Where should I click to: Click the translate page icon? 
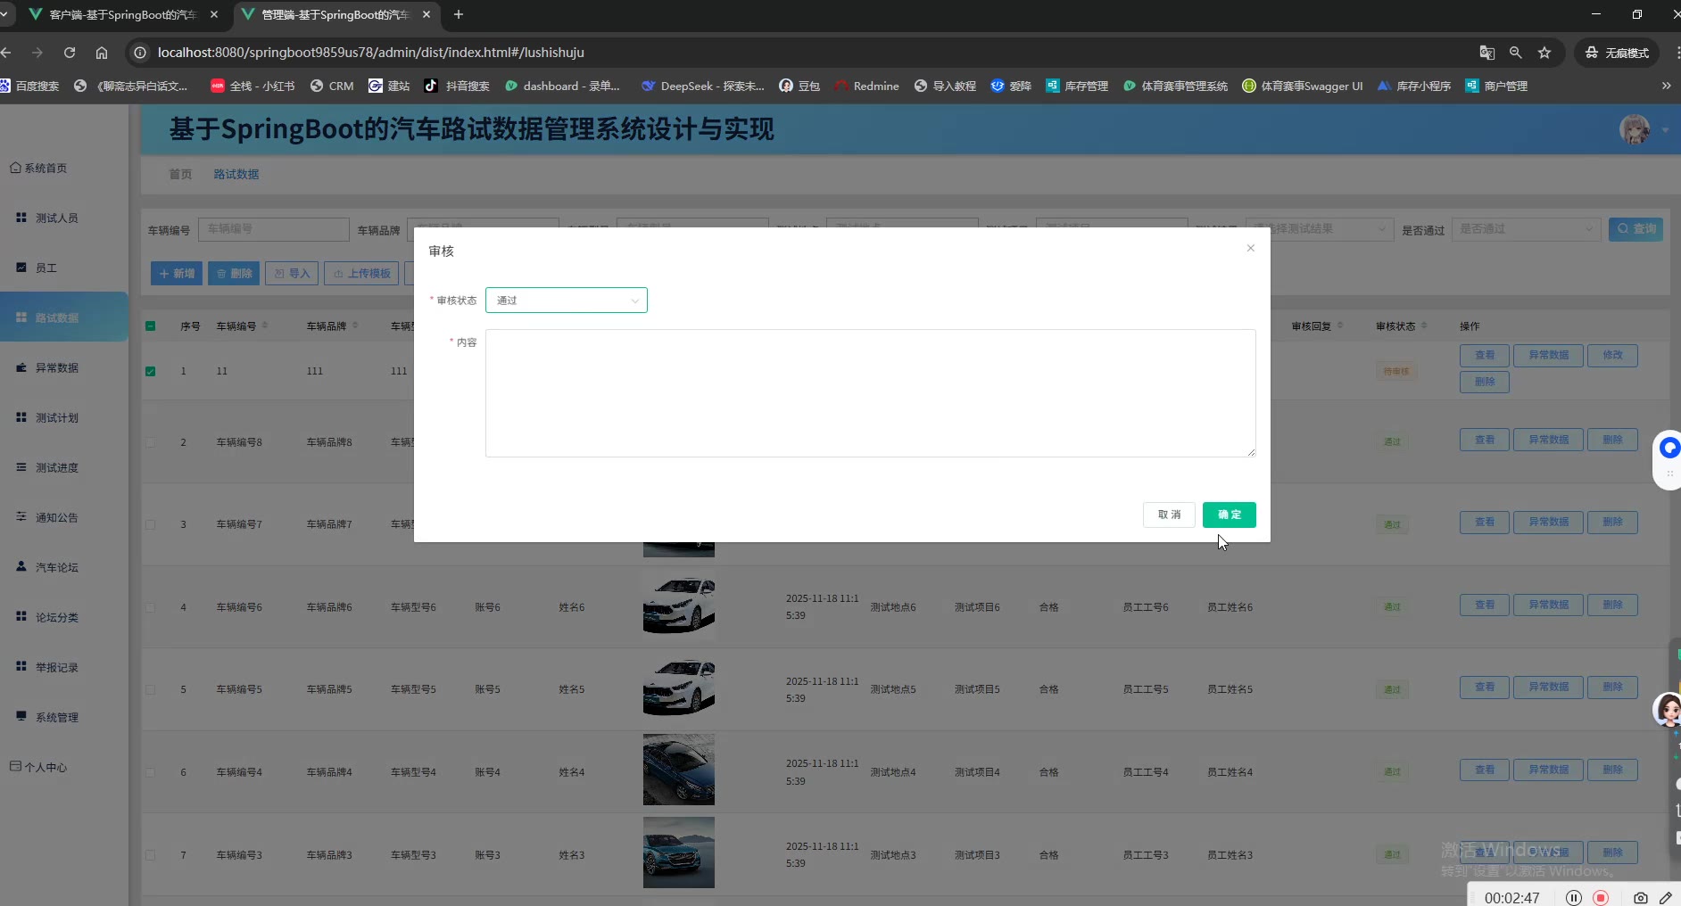pyautogui.click(x=1486, y=53)
